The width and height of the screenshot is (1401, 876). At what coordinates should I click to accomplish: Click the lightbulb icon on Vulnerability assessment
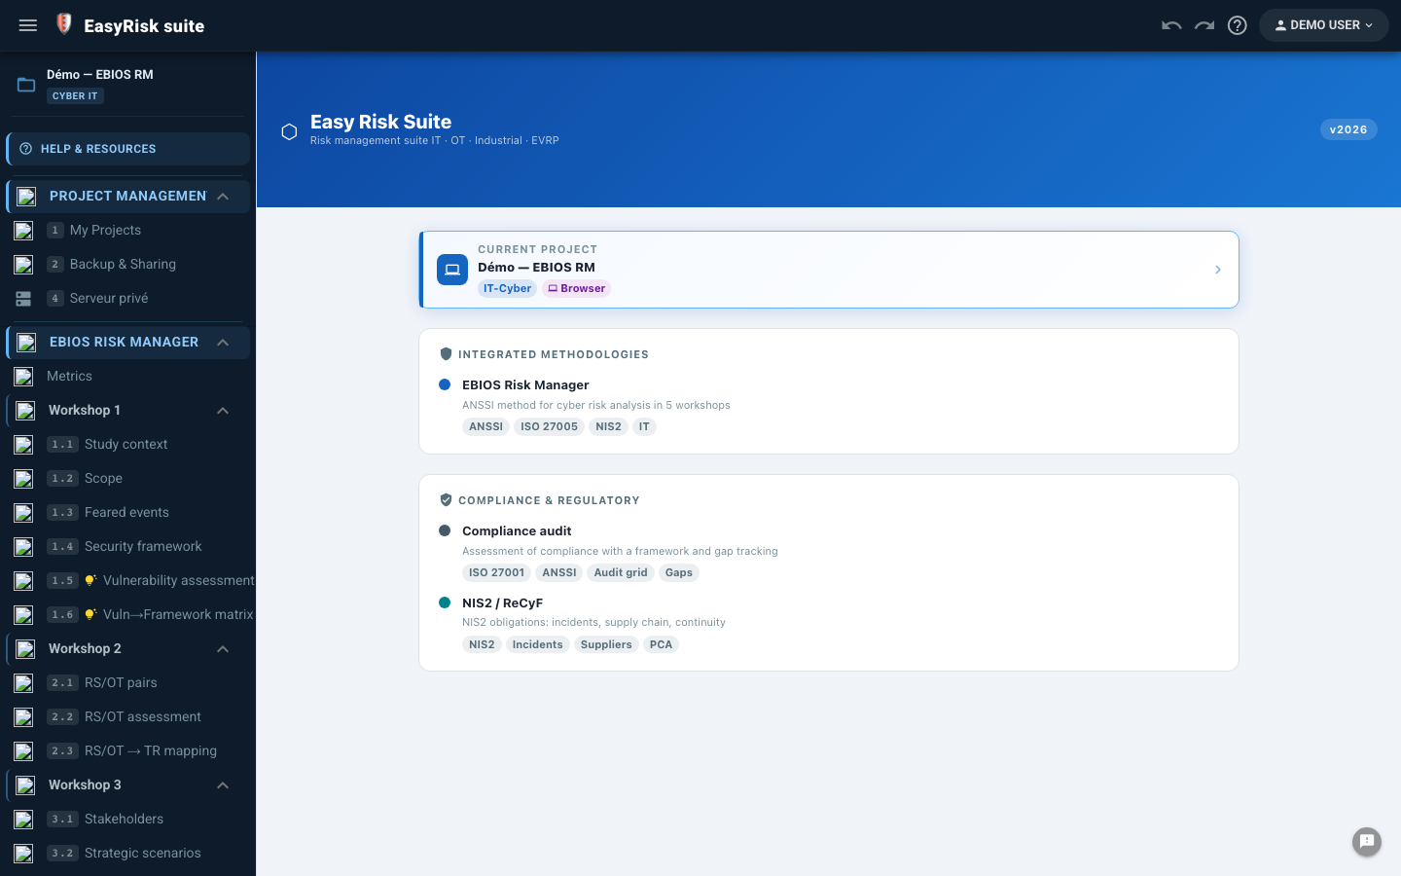click(90, 580)
